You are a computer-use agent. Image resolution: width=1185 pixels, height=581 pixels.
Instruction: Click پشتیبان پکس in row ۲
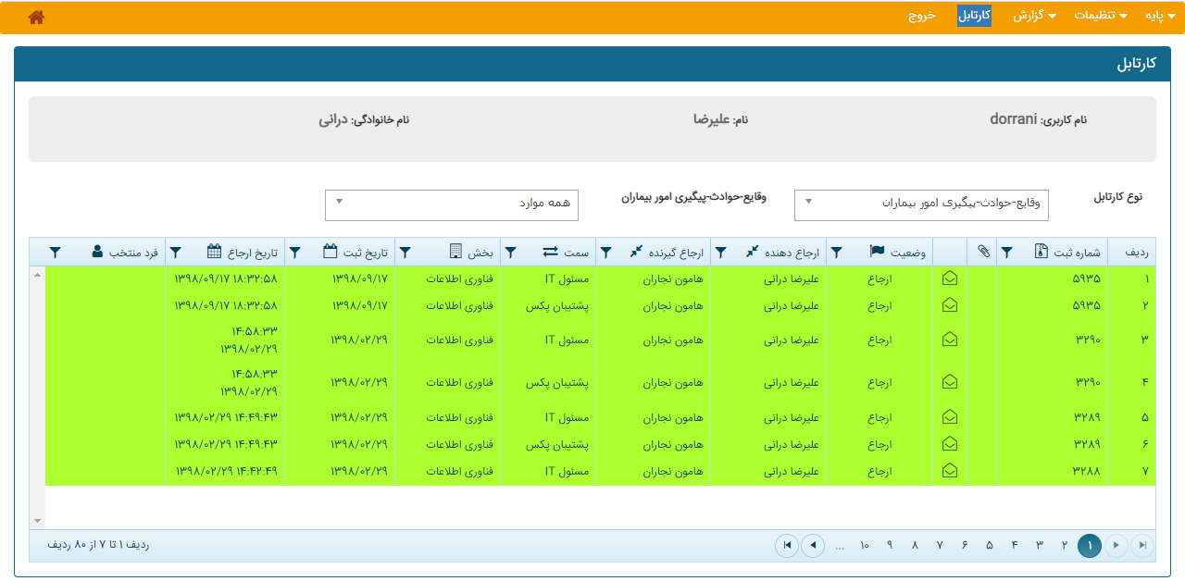[x=557, y=305]
